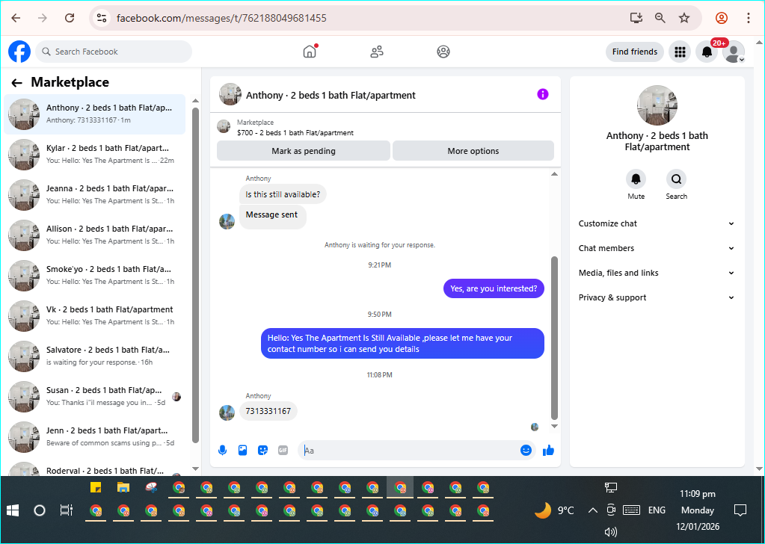The height and width of the screenshot is (544, 765).
Task: Open the Windows notification center
Action: click(x=740, y=510)
